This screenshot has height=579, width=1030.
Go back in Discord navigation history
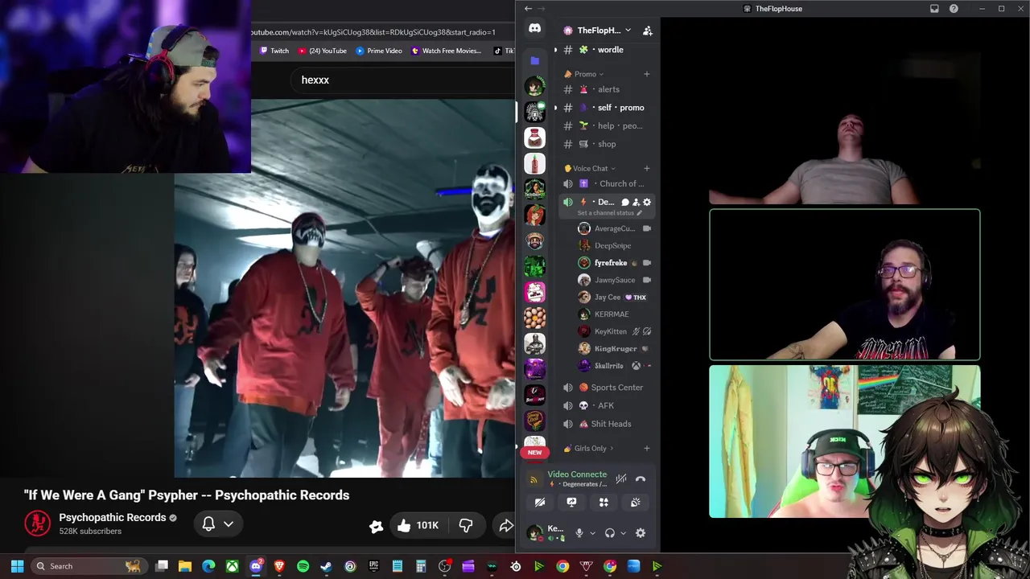(x=528, y=9)
